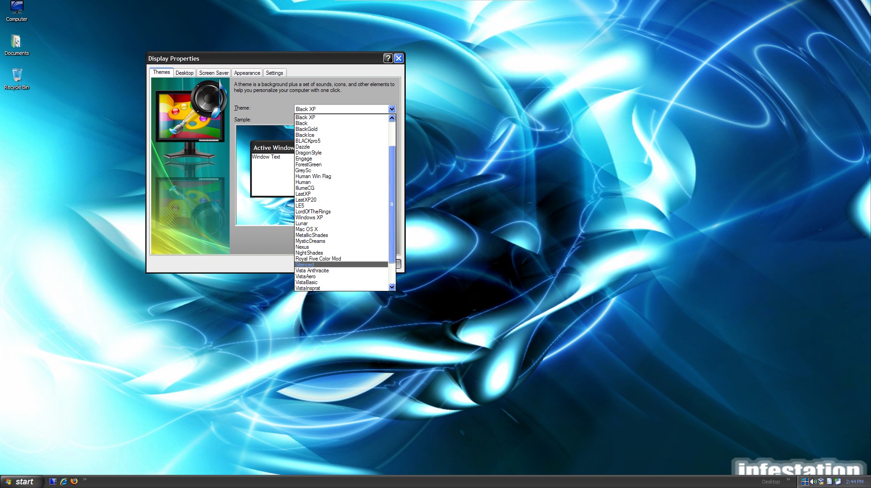
Task: Click the theme list scroll down arrow
Action: tap(392, 287)
